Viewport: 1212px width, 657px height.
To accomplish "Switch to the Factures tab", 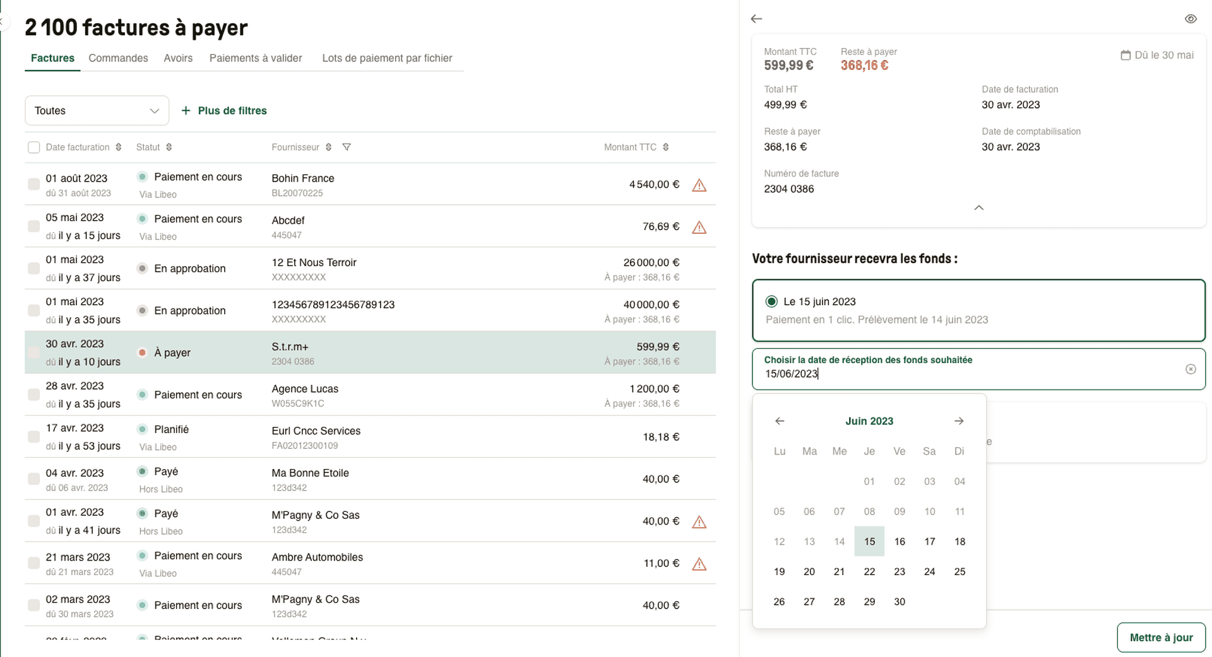I will click(52, 58).
